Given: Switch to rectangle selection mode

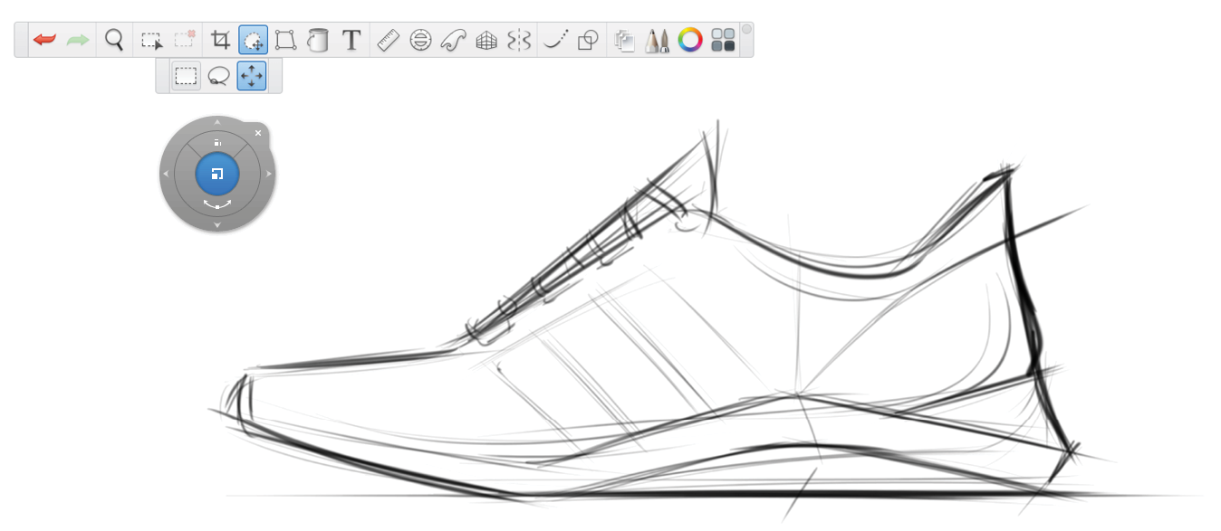Looking at the screenshot, I should [186, 76].
